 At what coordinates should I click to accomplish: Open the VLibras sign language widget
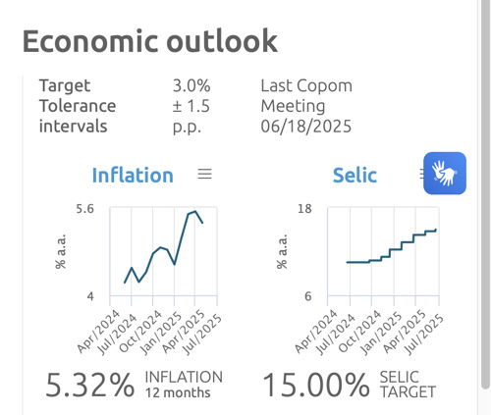[x=445, y=174]
